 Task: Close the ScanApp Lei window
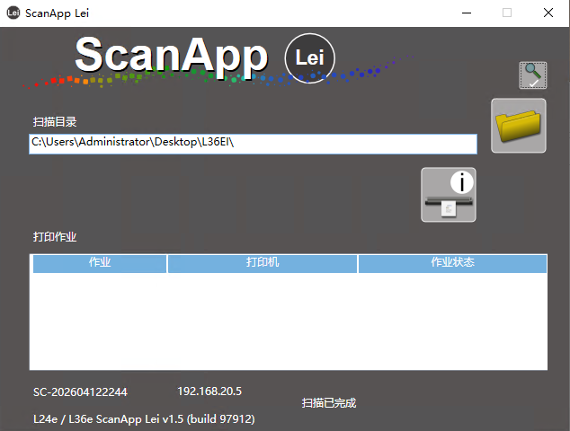coord(548,13)
